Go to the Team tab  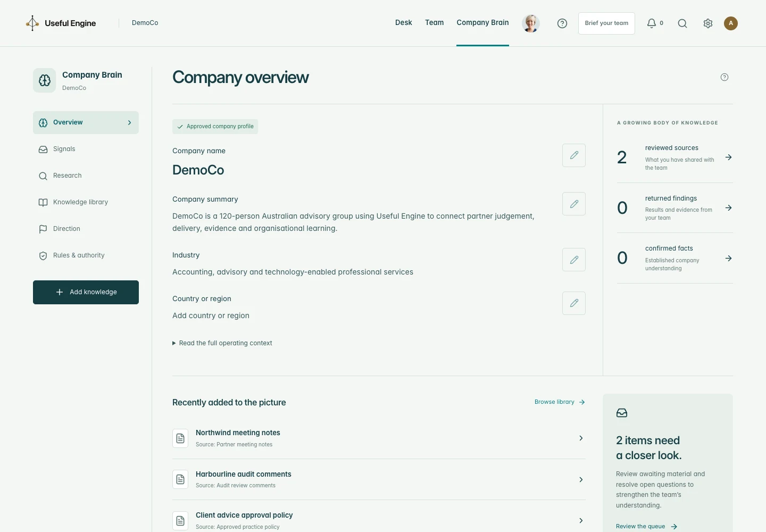[x=435, y=23]
